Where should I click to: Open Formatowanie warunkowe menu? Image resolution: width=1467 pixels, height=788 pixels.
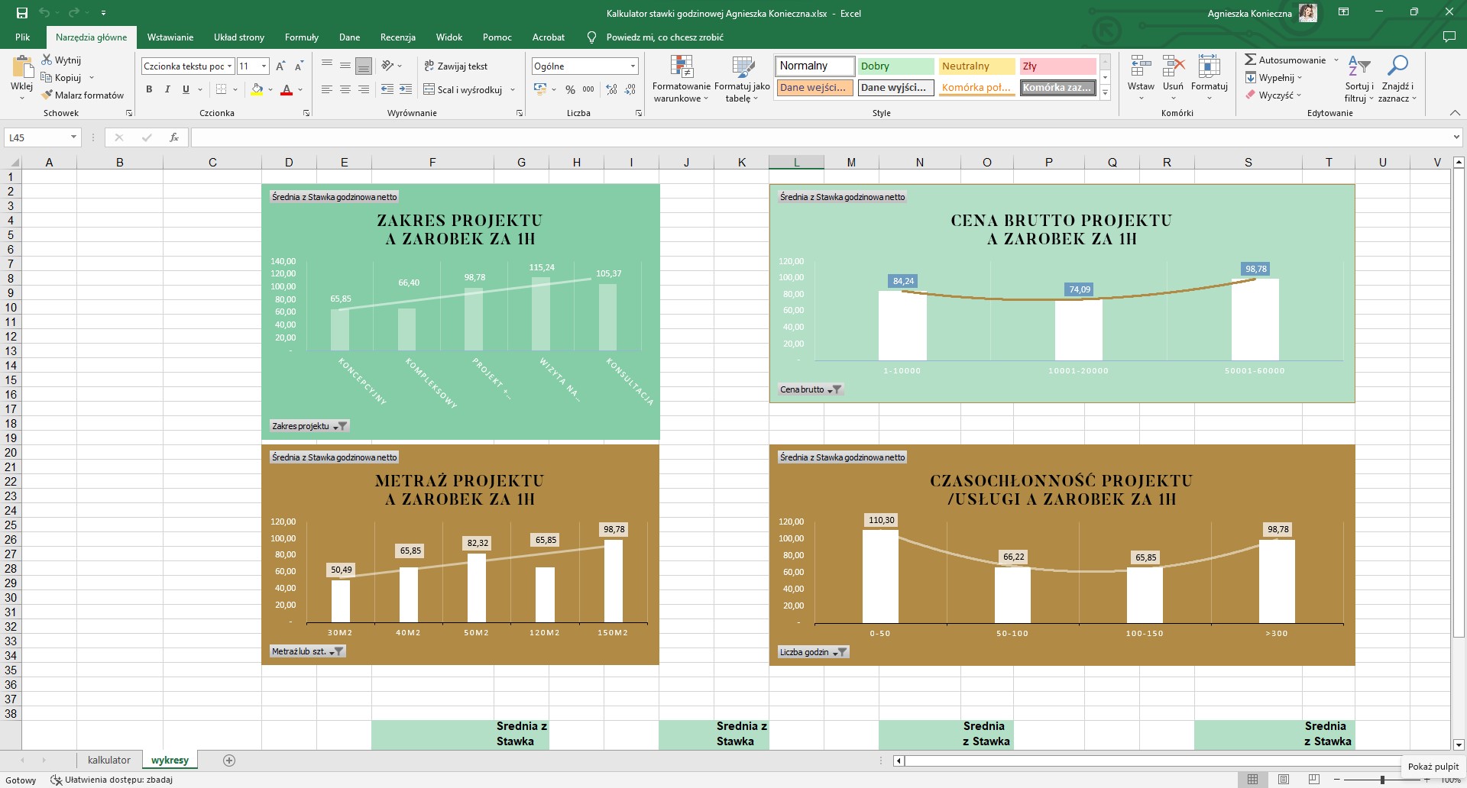(x=681, y=79)
